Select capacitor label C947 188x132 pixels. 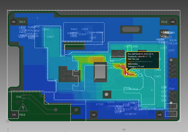tap(111, 61)
